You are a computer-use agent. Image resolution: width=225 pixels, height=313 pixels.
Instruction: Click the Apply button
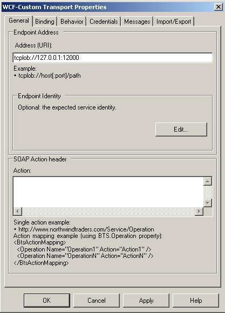[146, 301]
